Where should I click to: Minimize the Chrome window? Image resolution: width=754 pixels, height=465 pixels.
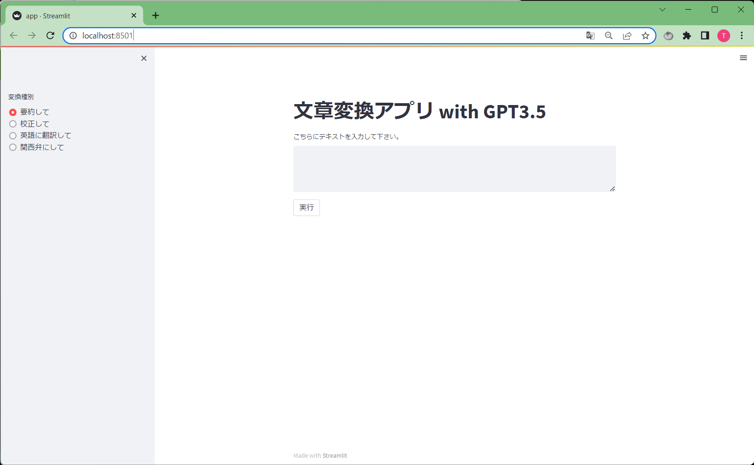688,10
